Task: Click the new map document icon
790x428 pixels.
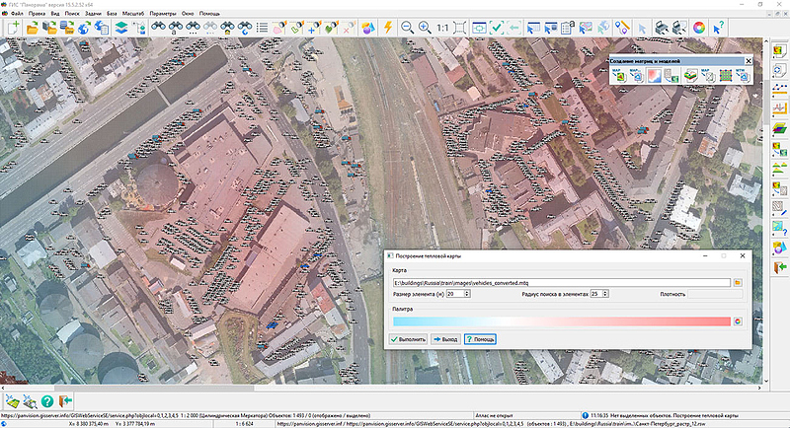Action: pos(14,29)
